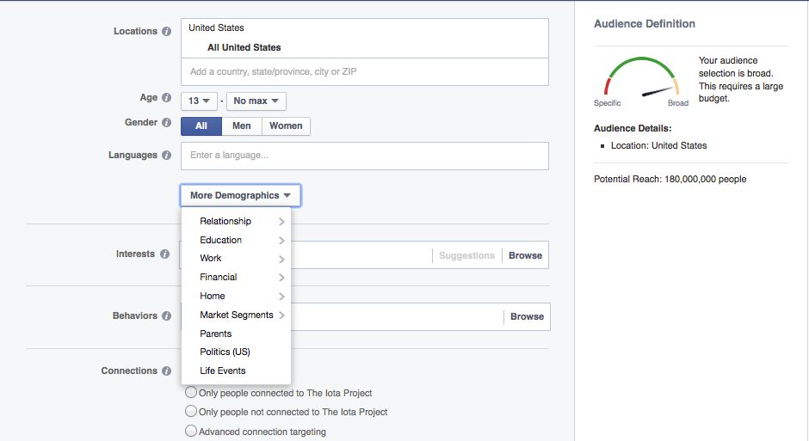Expand Financial submenu chevron
The image size is (809, 441).
pos(281,278)
